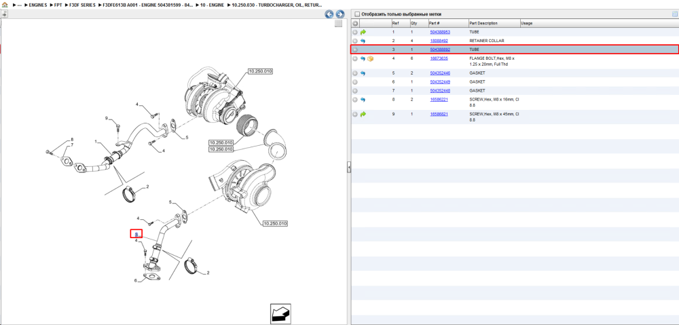Open the column settings icon beside the parts list
The width and height of the screenshot is (679, 325).
[674, 14]
